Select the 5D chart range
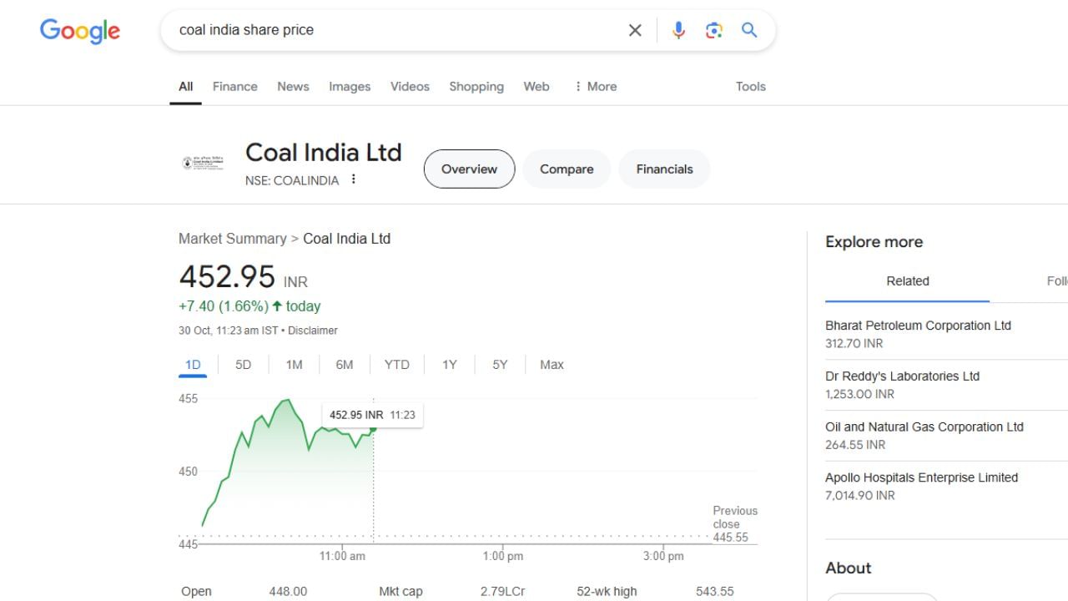 pos(244,365)
